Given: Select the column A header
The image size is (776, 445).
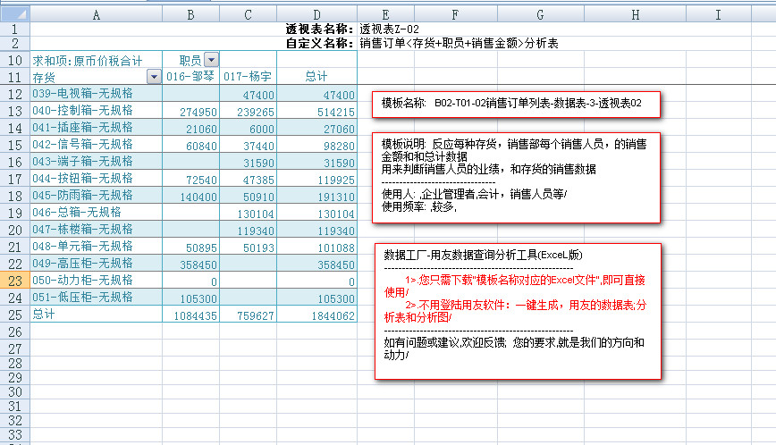Looking at the screenshot, I should (96, 14).
